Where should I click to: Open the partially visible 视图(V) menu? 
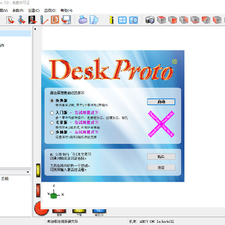pos(4,11)
